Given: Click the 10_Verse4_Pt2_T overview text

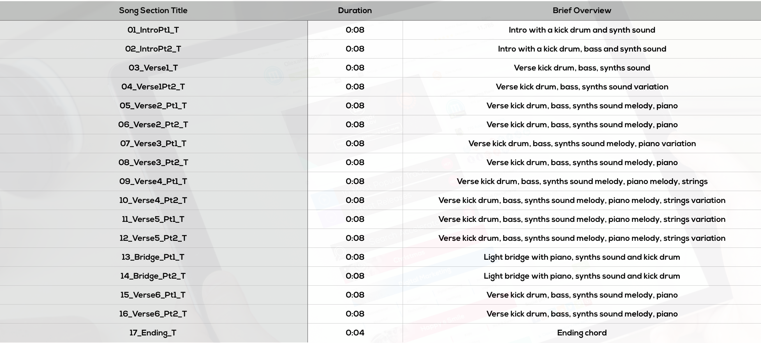Looking at the screenshot, I should (x=582, y=200).
